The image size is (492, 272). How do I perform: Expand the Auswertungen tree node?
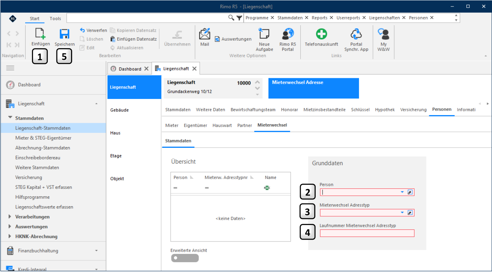click(x=10, y=226)
